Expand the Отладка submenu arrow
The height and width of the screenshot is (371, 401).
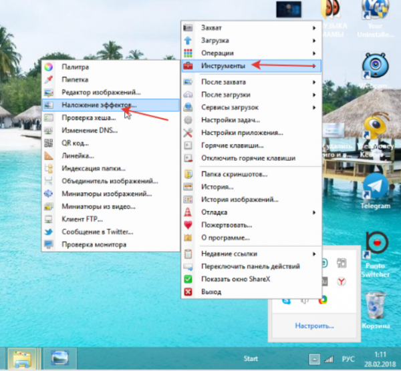(x=314, y=212)
